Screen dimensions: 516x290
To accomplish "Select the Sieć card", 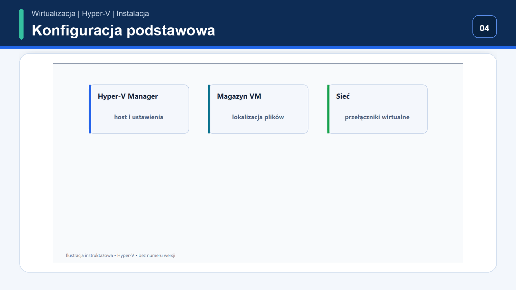I will pos(377,109).
